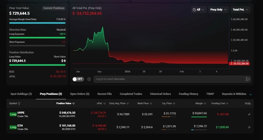Click HYPE funding cost $-631.85

tap(223, 114)
